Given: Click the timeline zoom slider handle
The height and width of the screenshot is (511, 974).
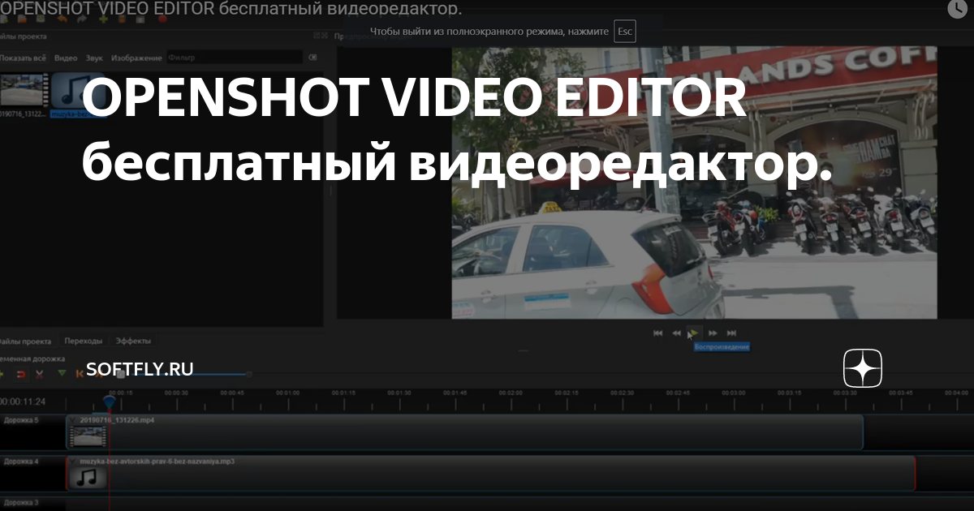Looking at the screenshot, I should coord(248,374).
